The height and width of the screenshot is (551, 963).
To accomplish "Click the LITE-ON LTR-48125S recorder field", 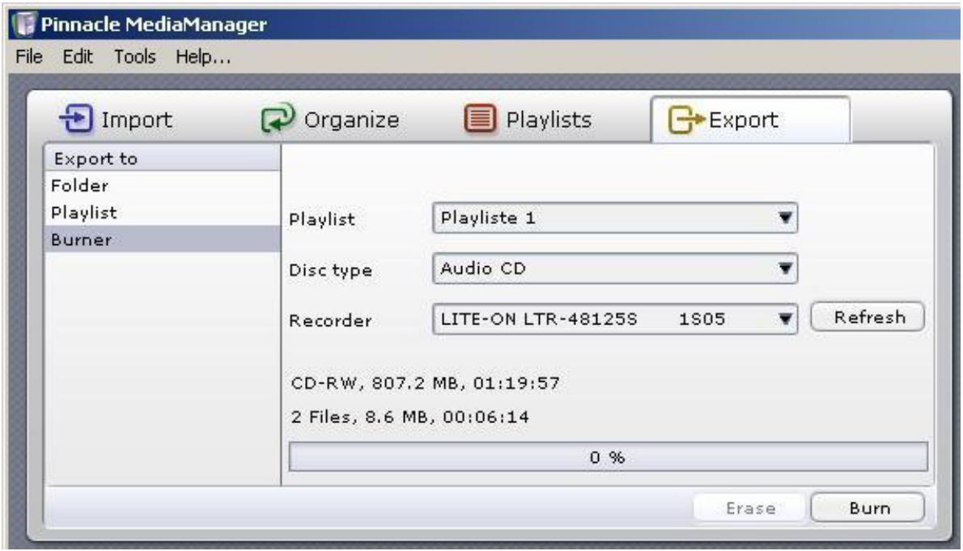I will (x=615, y=319).
